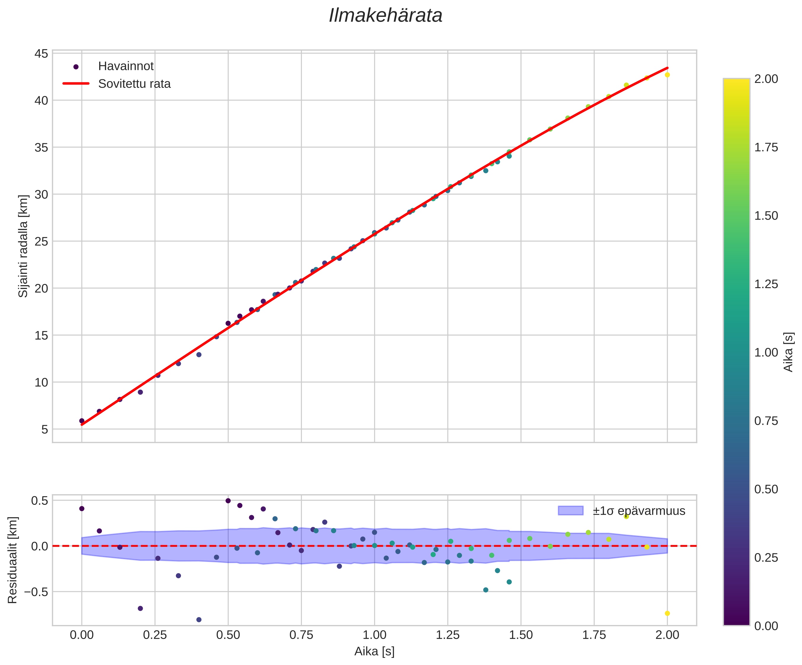Click the residual point at 0.50 s top
Viewport: 802px width, 665px height.
(x=228, y=500)
